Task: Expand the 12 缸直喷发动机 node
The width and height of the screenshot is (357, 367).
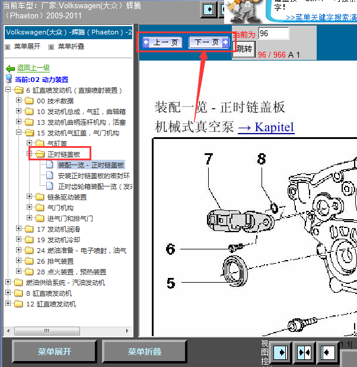Action: click(x=8, y=303)
